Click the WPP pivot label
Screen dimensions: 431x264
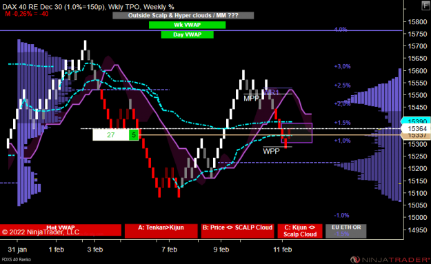(x=271, y=151)
